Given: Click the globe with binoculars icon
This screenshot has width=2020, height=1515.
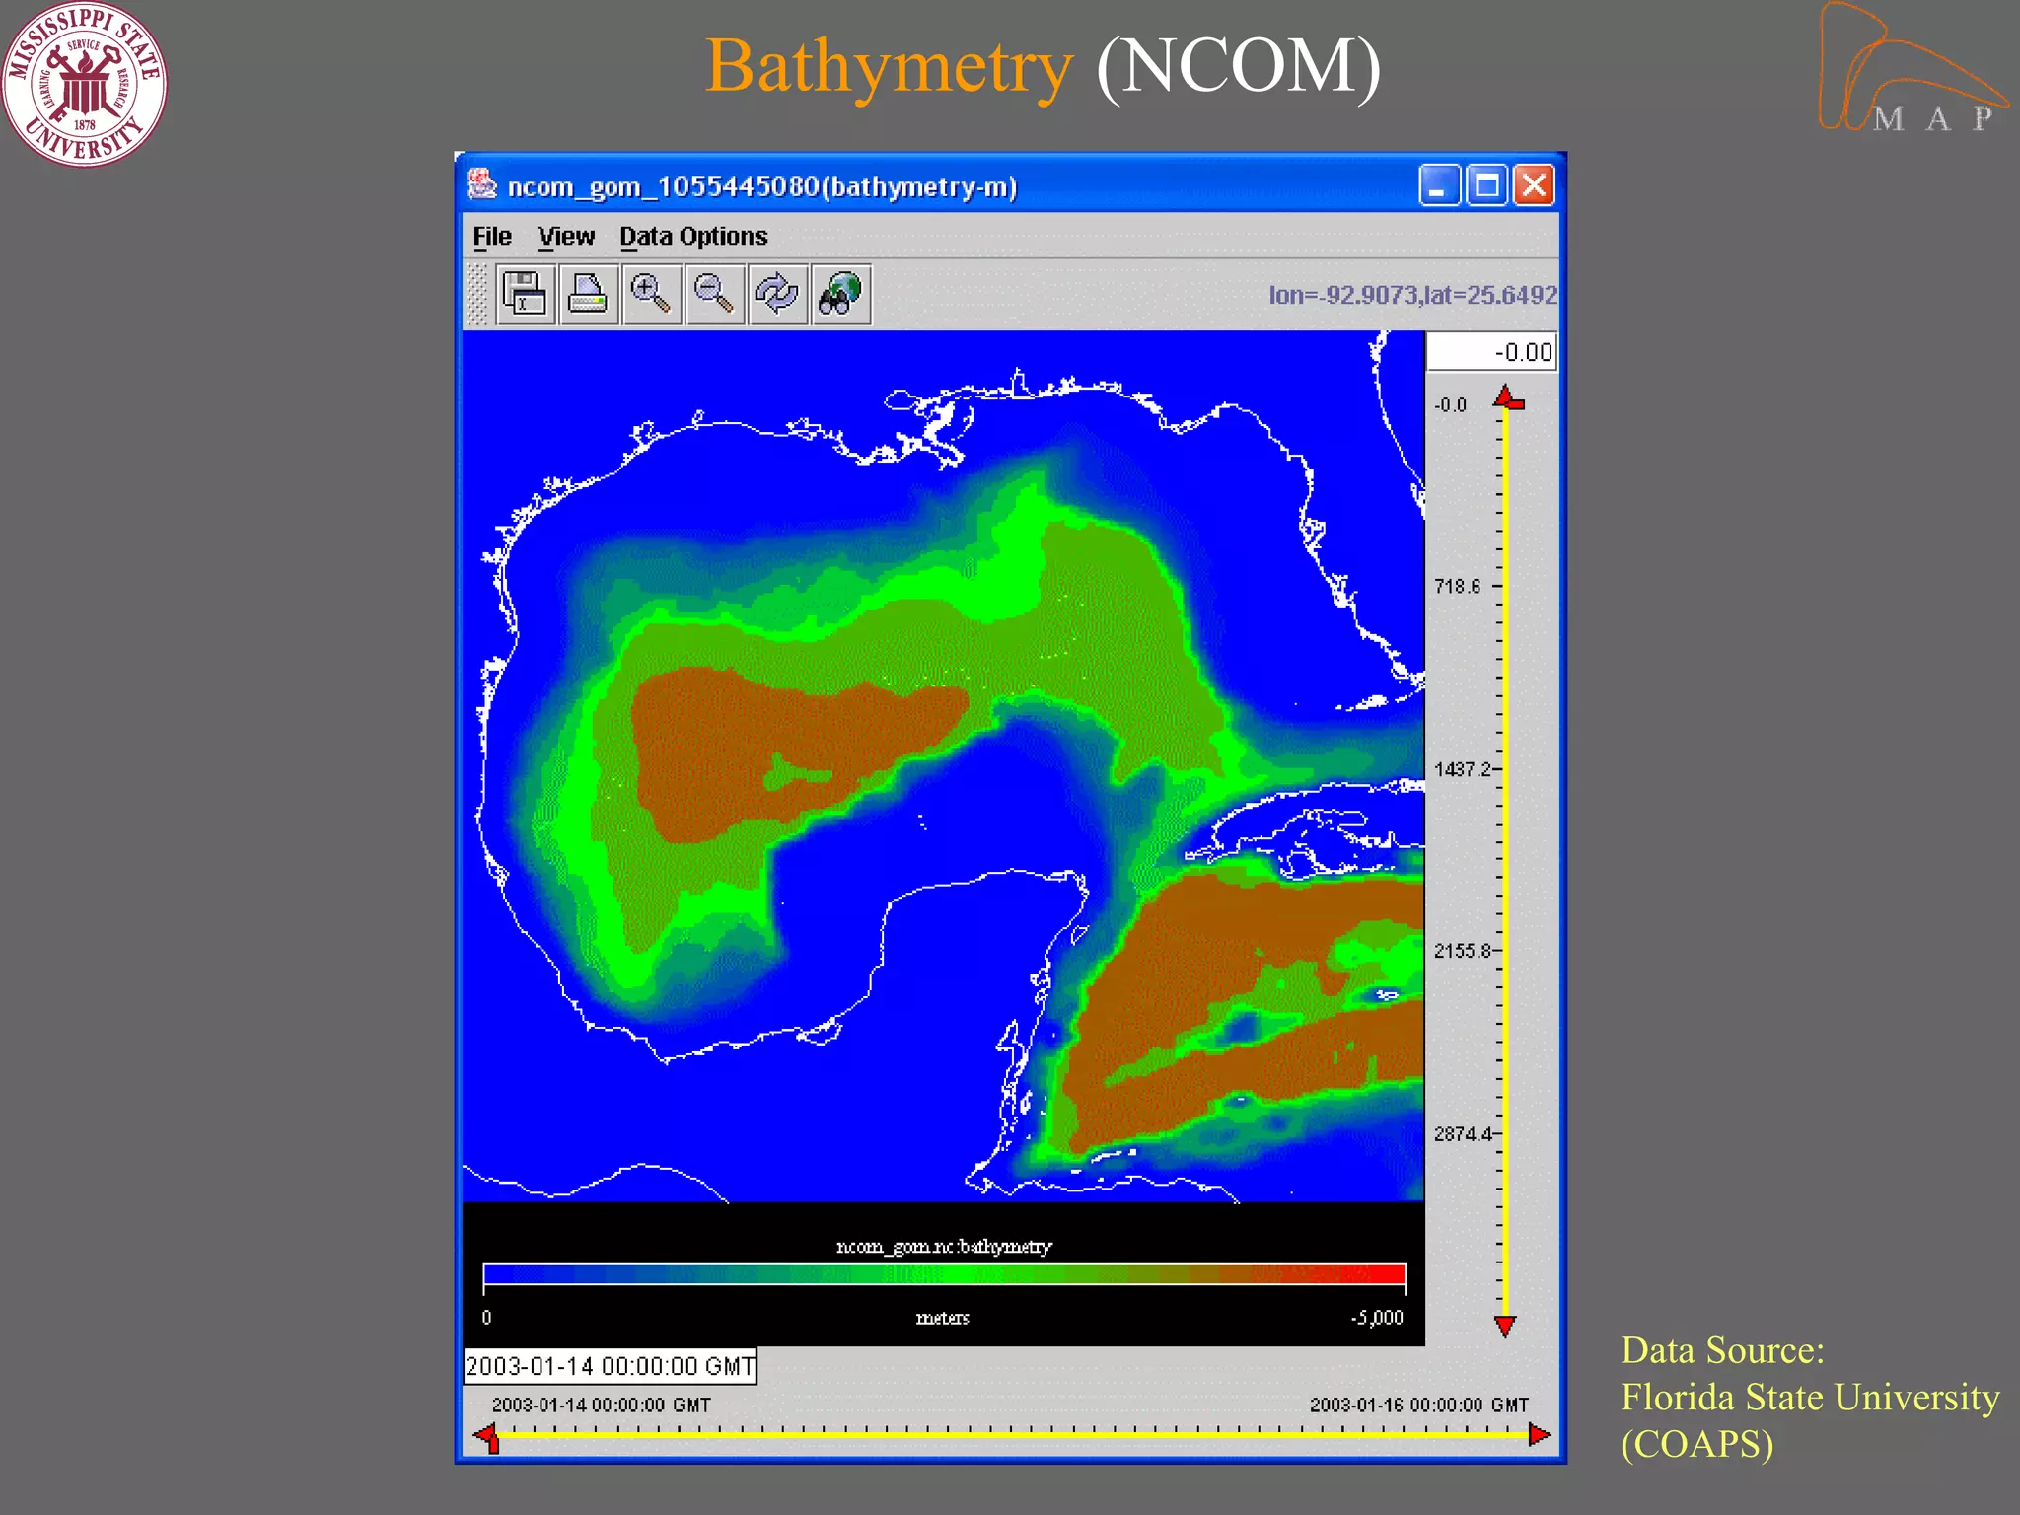Looking at the screenshot, I should pos(840,294).
